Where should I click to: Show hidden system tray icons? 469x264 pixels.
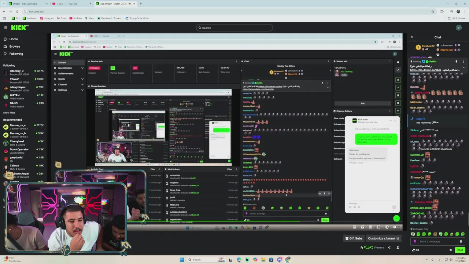pos(427,260)
